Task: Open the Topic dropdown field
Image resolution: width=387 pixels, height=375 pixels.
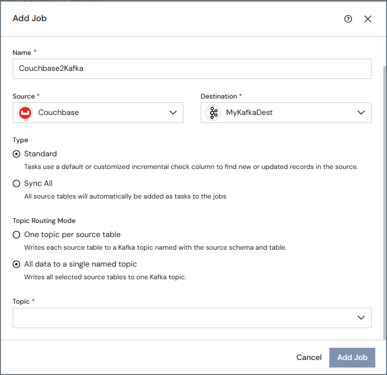Action: (192, 318)
